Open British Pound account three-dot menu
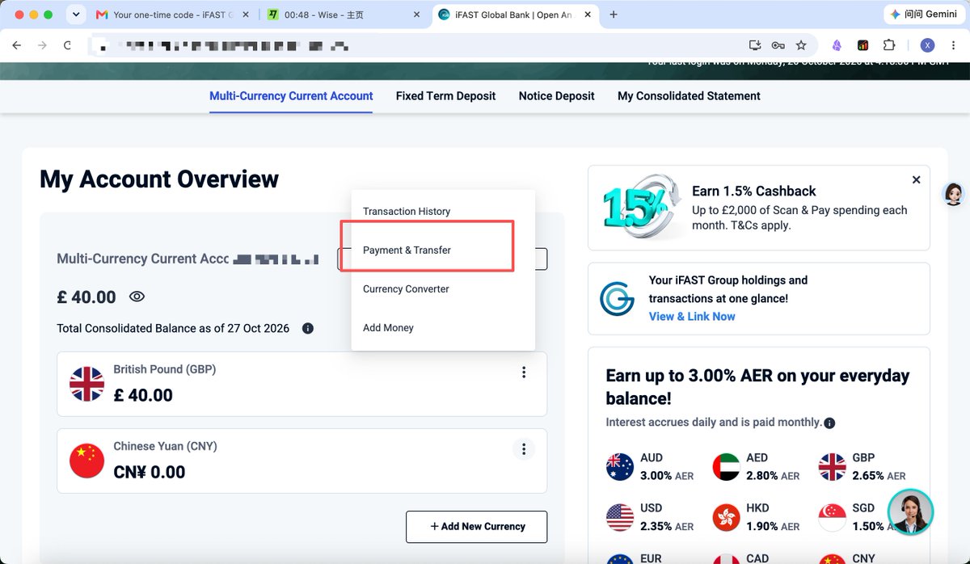This screenshot has width=970, height=564. pos(524,372)
